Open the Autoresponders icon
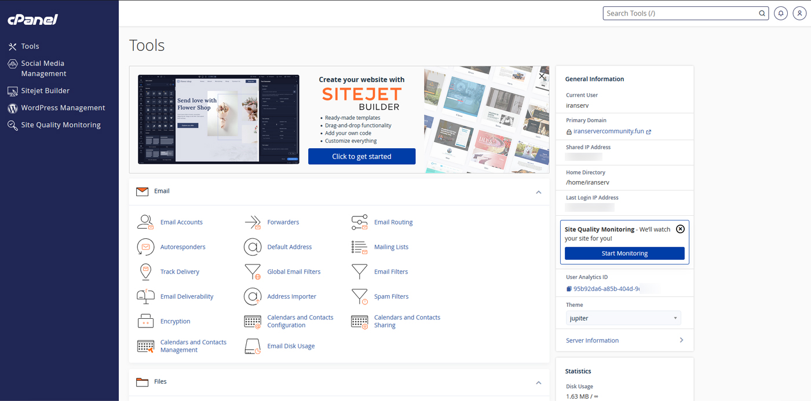811x401 pixels. [x=145, y=247]
